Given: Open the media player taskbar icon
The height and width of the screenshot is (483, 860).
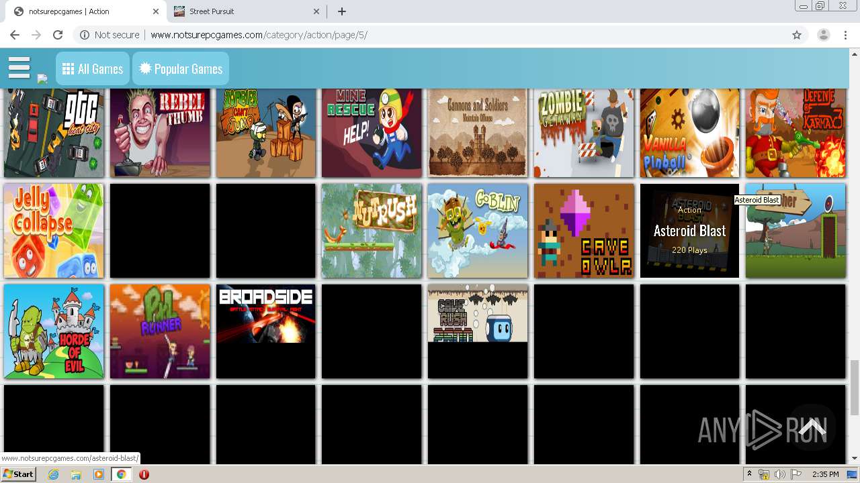Looking at the screenshot, I should coord(99,474).
